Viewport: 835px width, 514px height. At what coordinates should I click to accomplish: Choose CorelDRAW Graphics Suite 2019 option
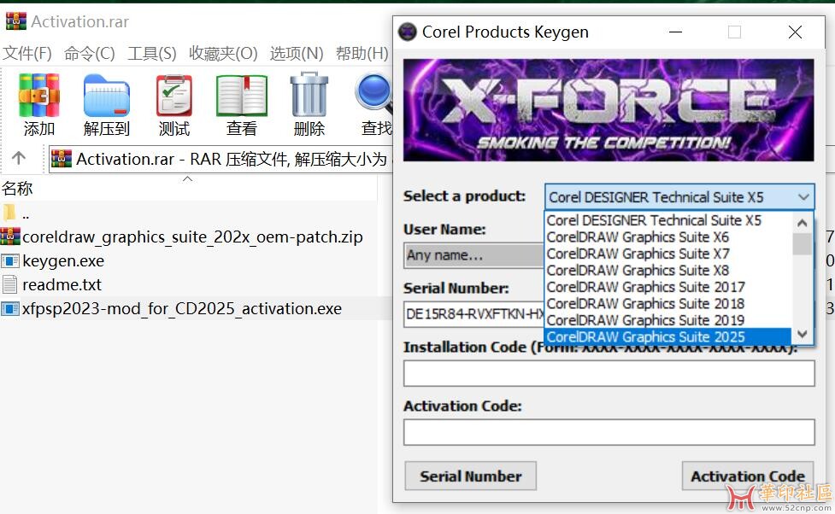pos(668,320)
